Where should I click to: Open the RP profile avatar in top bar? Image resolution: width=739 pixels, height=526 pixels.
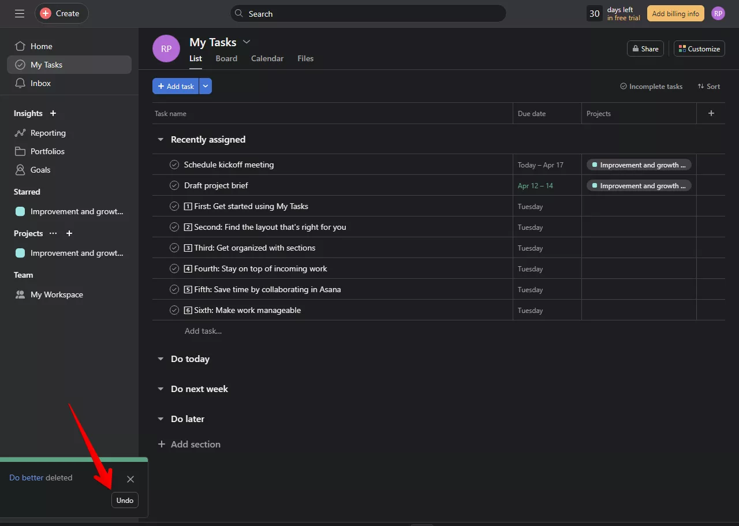718,13
